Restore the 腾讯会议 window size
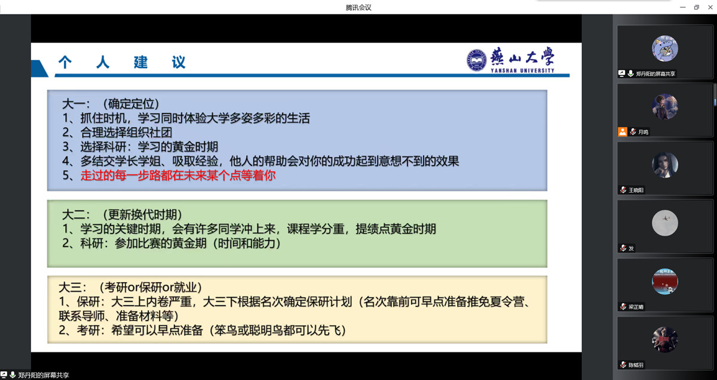 coord(696,7)
